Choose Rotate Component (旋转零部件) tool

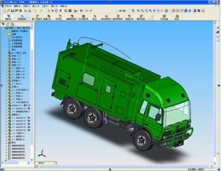tap(118, 17)
